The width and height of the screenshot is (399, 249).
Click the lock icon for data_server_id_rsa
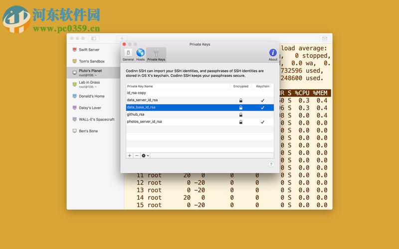click(x=241, y=101)
